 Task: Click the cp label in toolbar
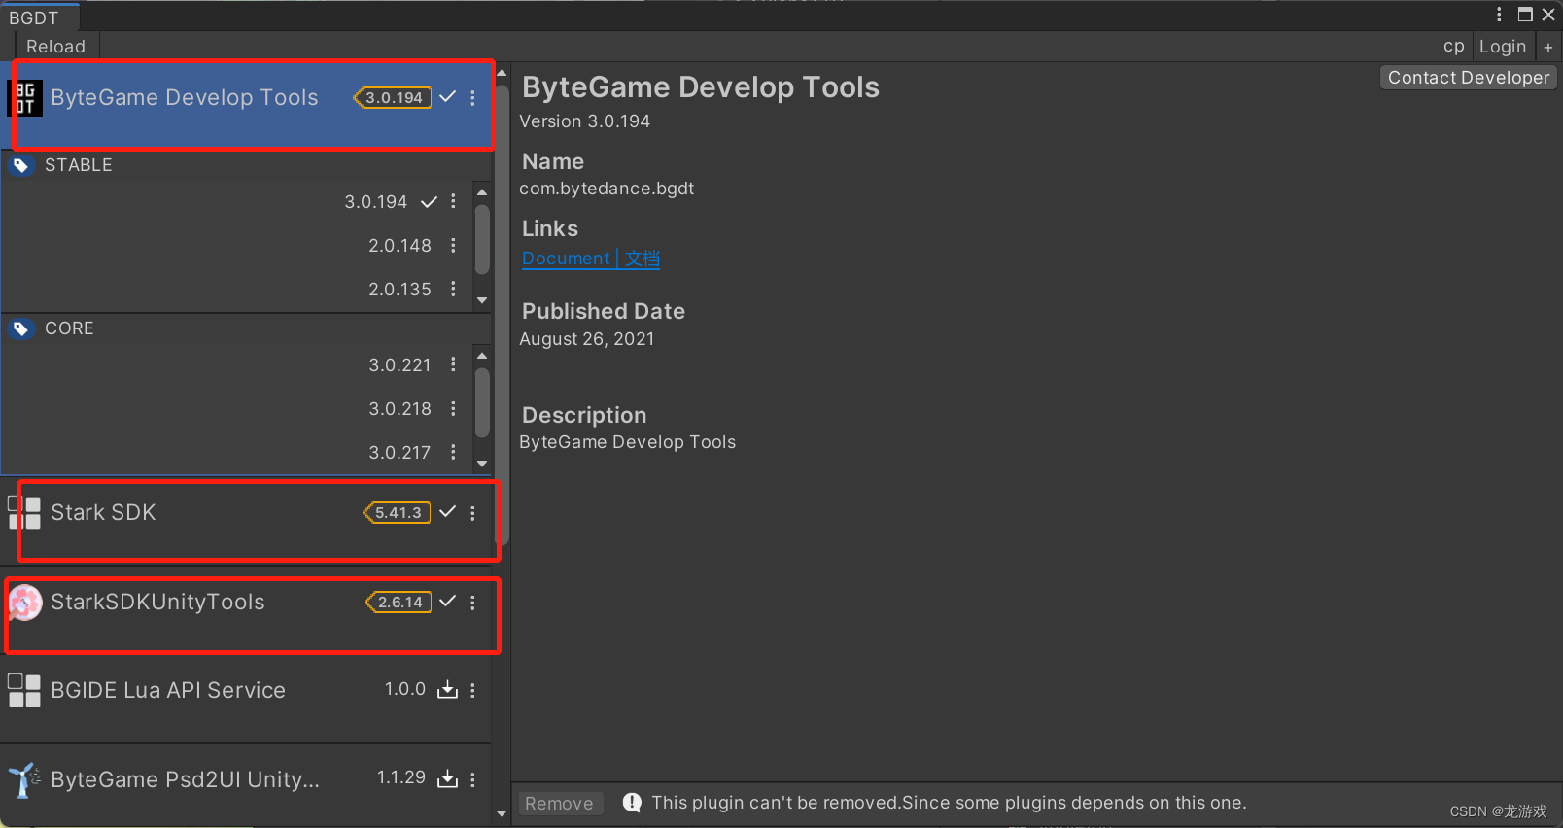[x=1454, y=47]
